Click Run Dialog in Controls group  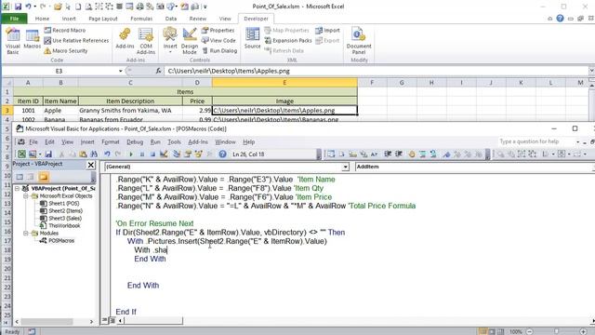pyautogui.click(x=219, y=50)
